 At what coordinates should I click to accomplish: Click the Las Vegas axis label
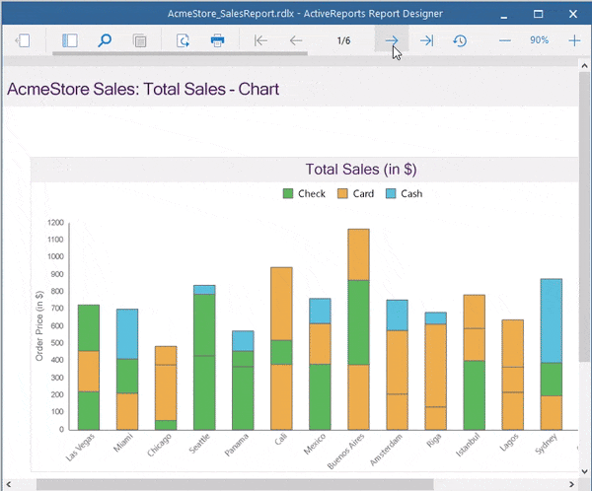80,448
